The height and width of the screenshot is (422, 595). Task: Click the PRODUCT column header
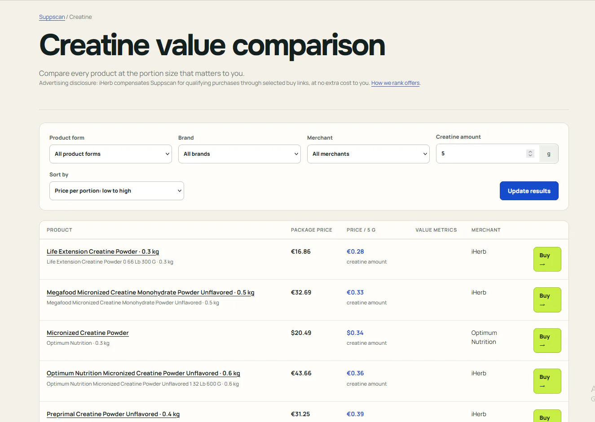tap(59, 230)
